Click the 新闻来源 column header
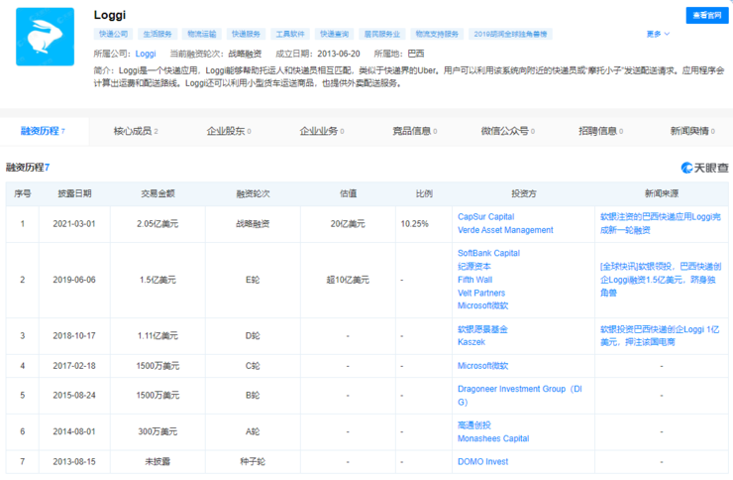This screenshot has height=480, width=733. coord(662,193)
